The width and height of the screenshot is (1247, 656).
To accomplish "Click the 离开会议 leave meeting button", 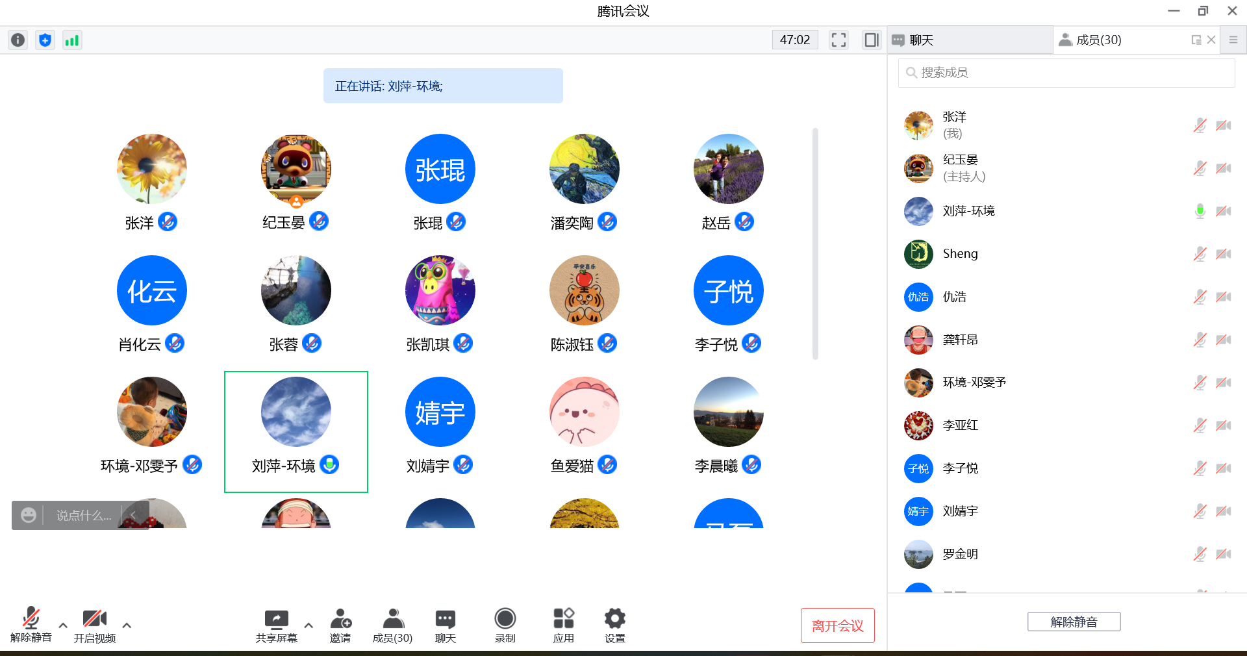I will [x=837, y=625].
